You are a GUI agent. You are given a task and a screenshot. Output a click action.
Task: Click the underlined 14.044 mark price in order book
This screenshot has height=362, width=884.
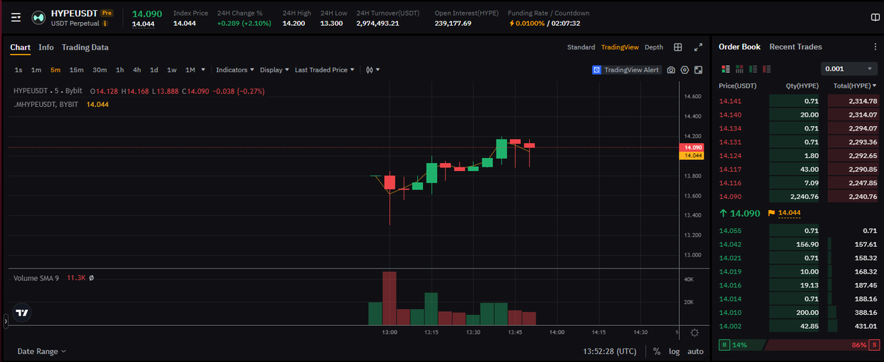pyautogui.click(x=790, y=213)
